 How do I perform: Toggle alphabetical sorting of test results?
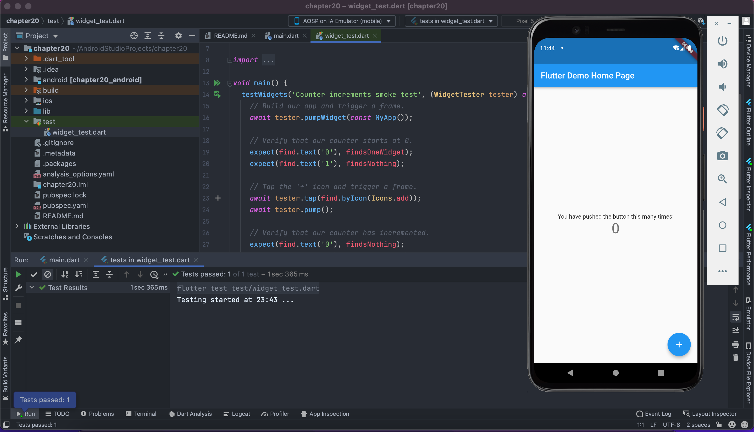(65, 274)
